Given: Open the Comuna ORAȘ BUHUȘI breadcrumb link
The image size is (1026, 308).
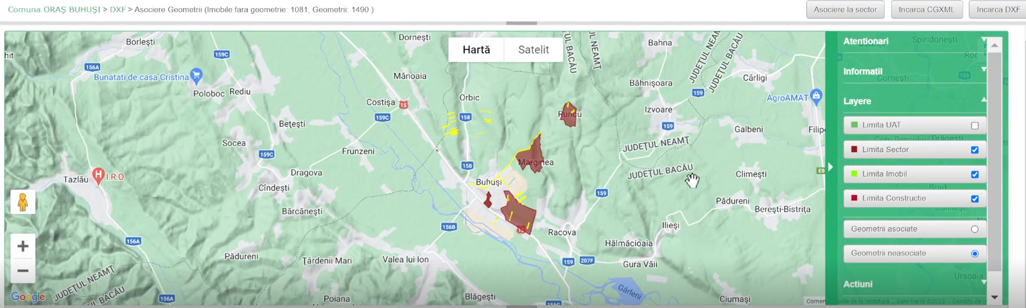Looking at the screenshot, I should 54,10.
